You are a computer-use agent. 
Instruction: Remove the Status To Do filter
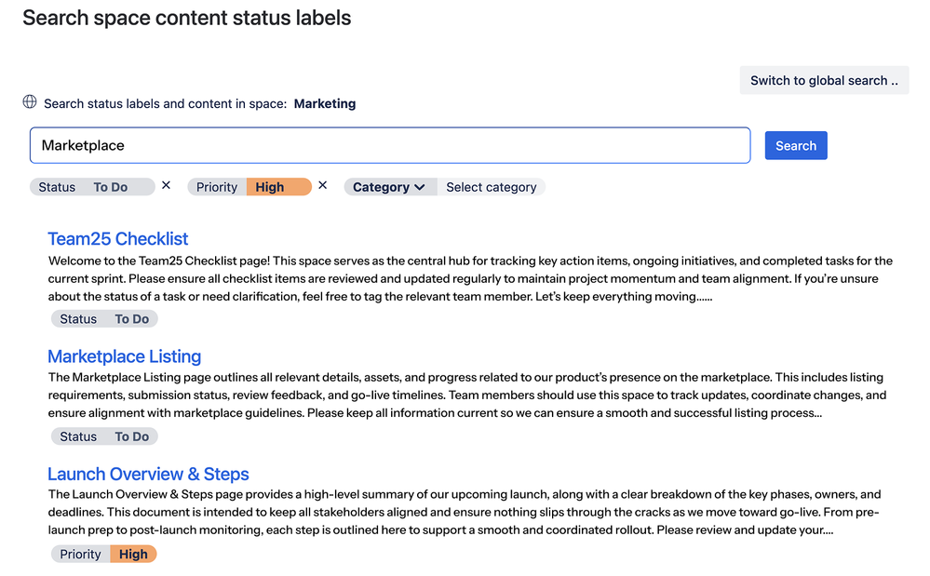[x=166, y=186]
